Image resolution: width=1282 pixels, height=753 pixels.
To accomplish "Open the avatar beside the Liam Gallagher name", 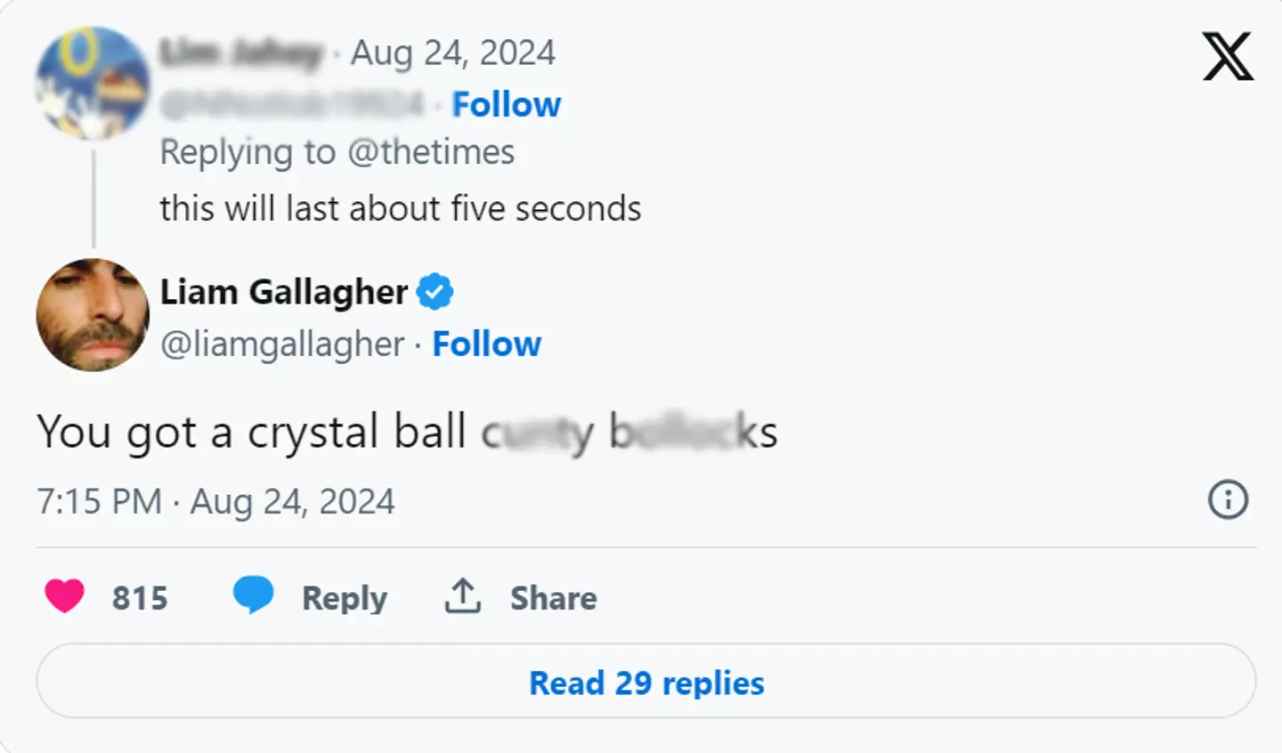I will pos(93,315).
